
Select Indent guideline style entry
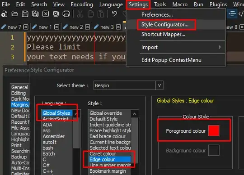110,125
